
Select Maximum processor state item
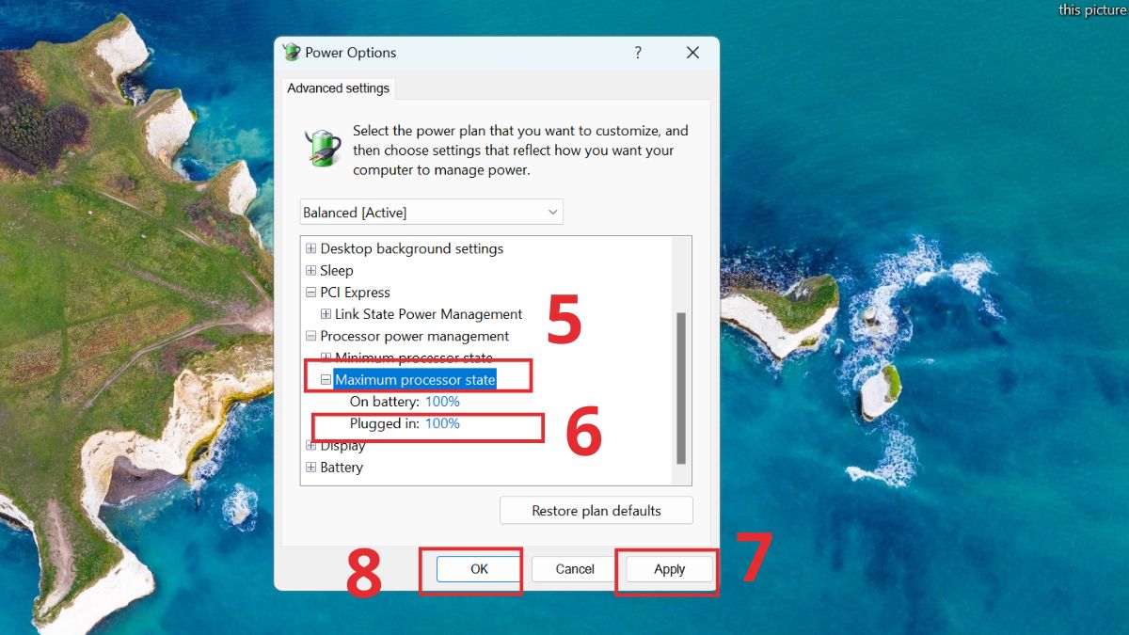(x=415, y=380)
